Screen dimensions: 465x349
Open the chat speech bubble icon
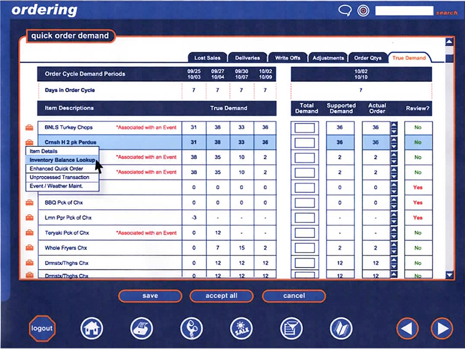tap(345, 11)
